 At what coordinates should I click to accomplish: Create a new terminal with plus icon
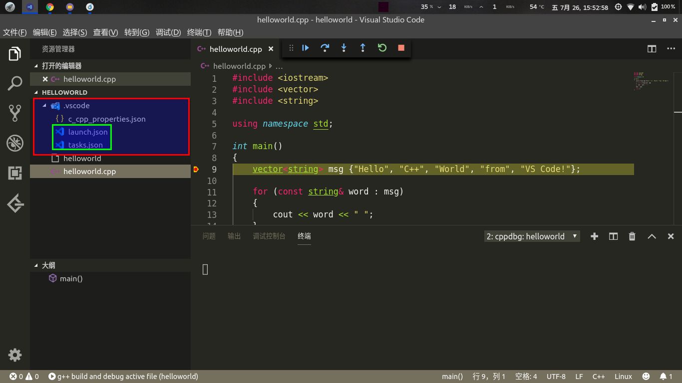[594, 236]
